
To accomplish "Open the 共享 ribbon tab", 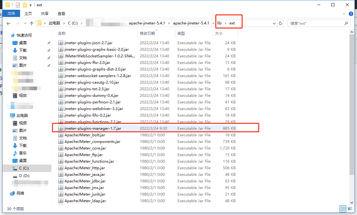I will pyautogui.click(x=45, y=14).
